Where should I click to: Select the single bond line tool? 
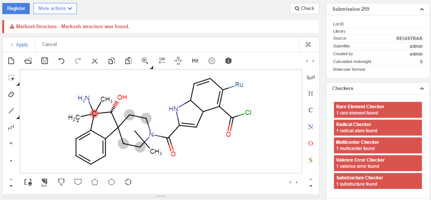[11, 111]
